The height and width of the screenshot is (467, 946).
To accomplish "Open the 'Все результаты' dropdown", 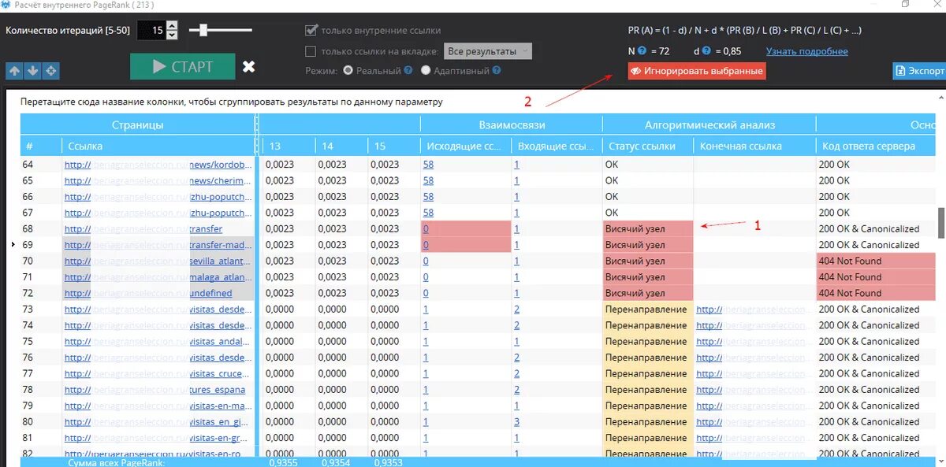I will [x=488, y=51].
